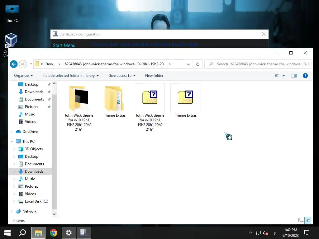Open the view options dropdown arrow

coord(283,76)
